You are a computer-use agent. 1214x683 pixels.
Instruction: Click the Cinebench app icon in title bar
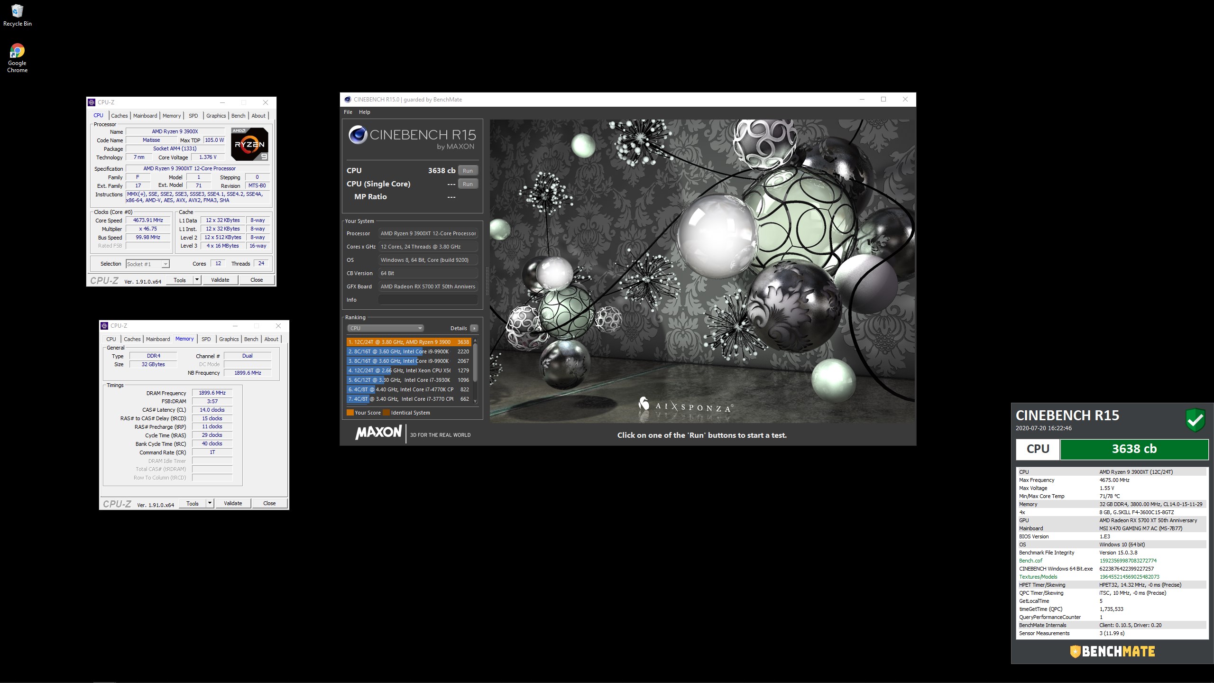point(348,99)
